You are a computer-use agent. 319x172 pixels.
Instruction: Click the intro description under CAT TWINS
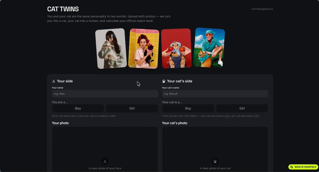click(x=109, y=19)
